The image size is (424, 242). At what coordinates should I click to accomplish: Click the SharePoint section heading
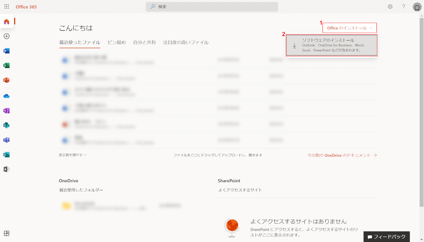click(x=229, y=181)
